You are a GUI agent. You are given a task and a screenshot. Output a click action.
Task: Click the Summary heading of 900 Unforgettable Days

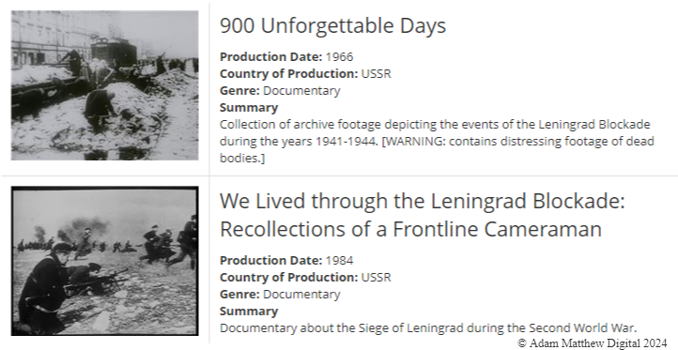click(x=249, y=108)
